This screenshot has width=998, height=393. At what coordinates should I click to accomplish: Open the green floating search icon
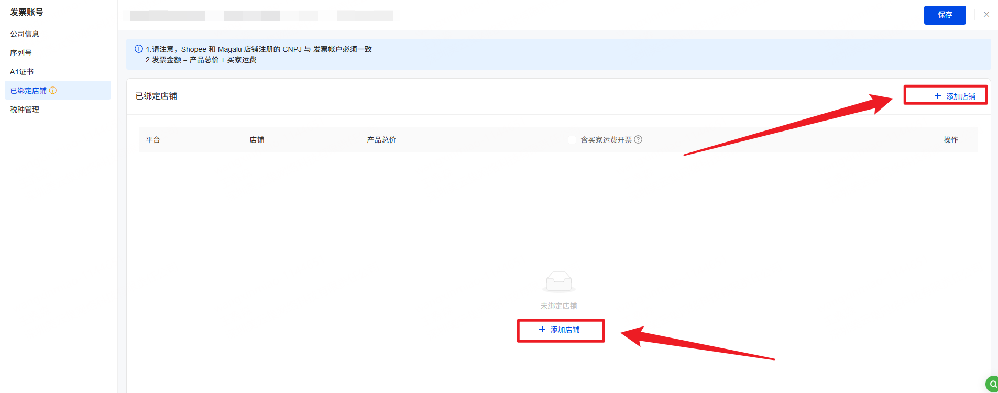992,384
